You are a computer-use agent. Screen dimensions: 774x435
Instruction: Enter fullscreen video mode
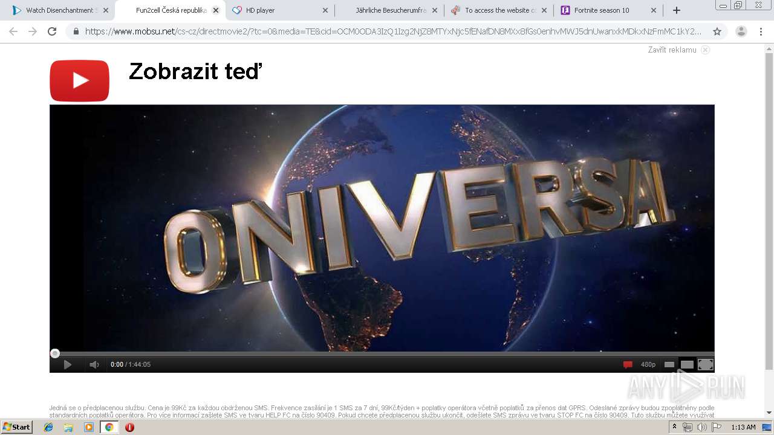(x=706, y=364)
